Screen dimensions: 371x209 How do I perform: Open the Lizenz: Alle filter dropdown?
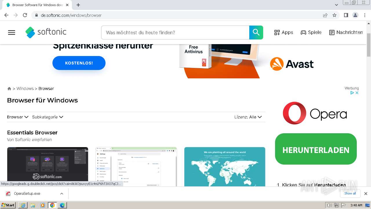pyautogui.click(x=248, y=117)
